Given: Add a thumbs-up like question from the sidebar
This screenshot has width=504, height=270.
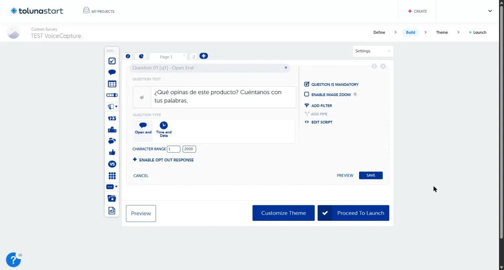Looking at the screenshot, I should tap(112, 153).
